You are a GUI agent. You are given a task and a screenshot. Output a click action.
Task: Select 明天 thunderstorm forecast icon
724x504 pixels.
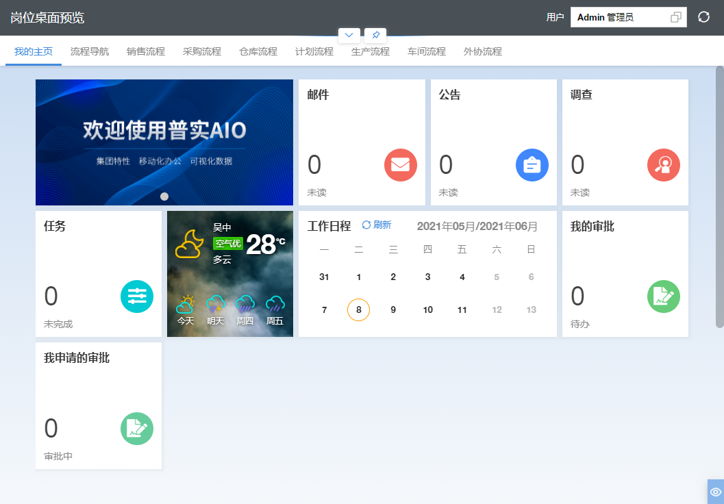215,303
